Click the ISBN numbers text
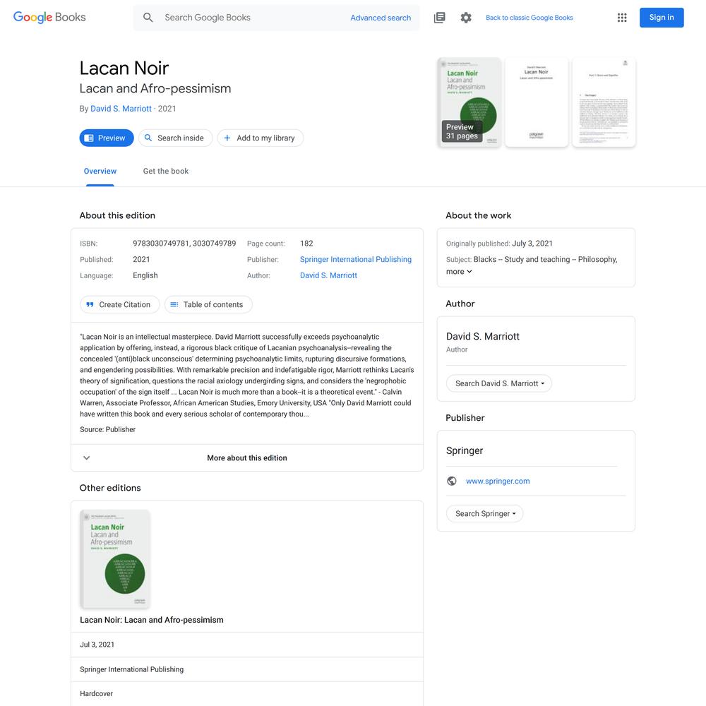The width and height of the screenshot is (706, 706). (184, 244)
